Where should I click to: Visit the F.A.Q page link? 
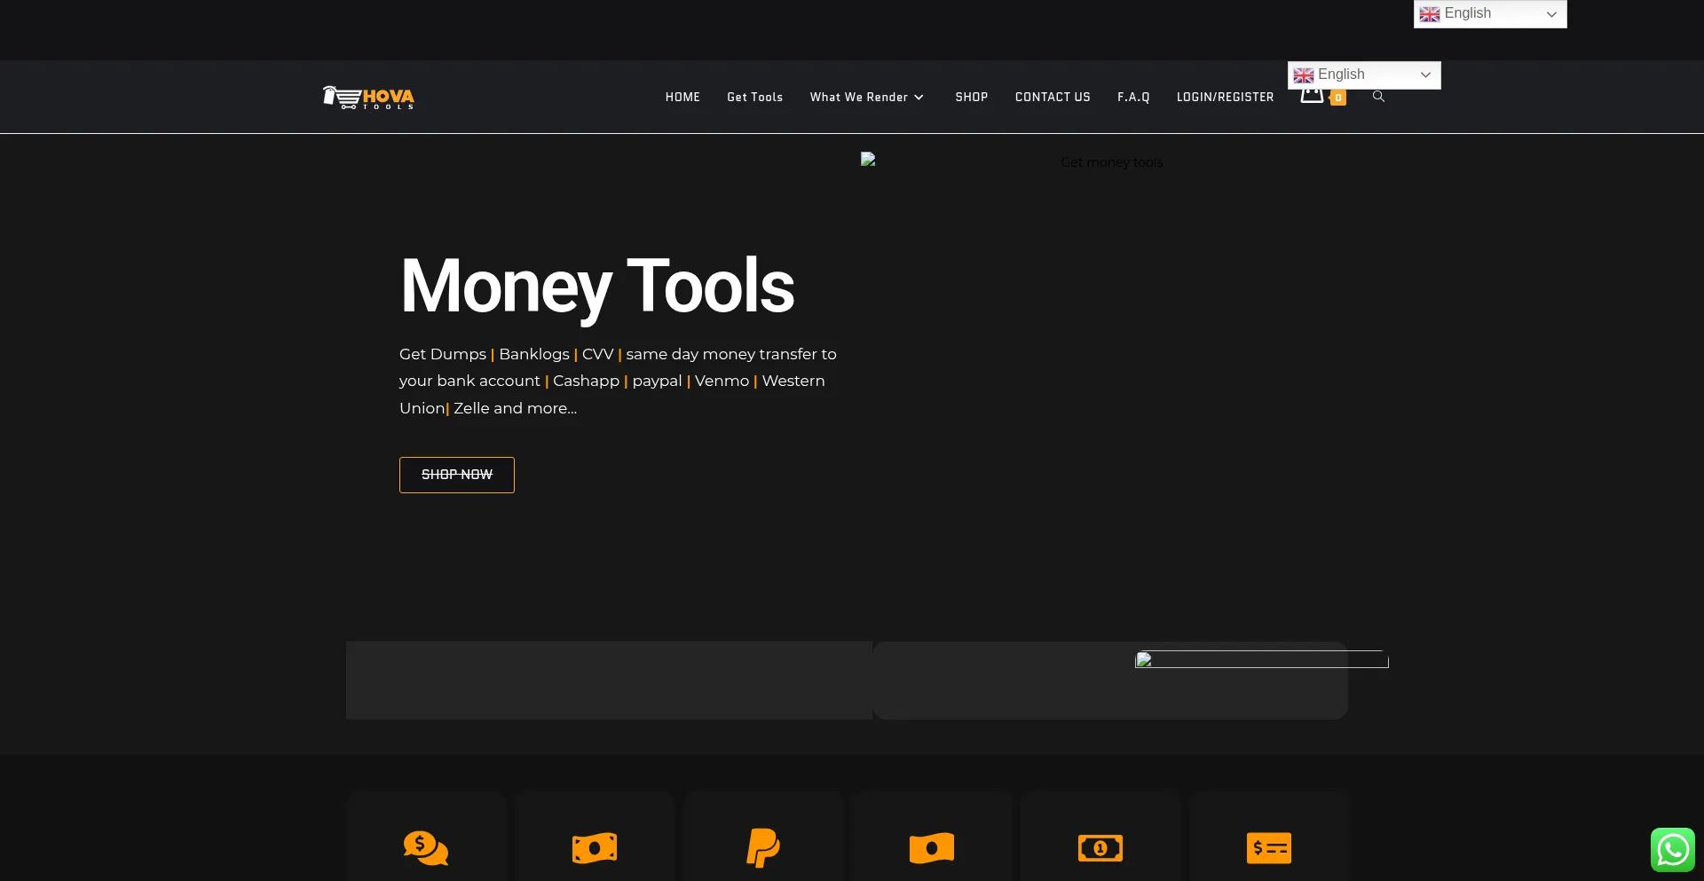click(1133, 98)
